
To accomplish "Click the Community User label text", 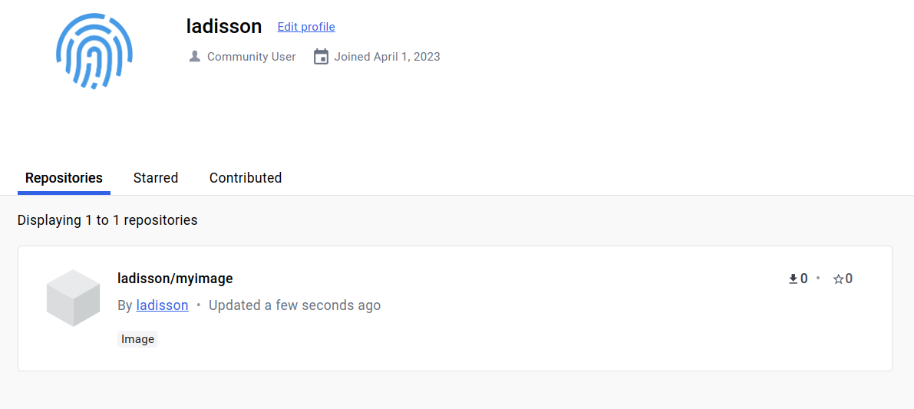I will pyautogui.click(x=251, y=57).
